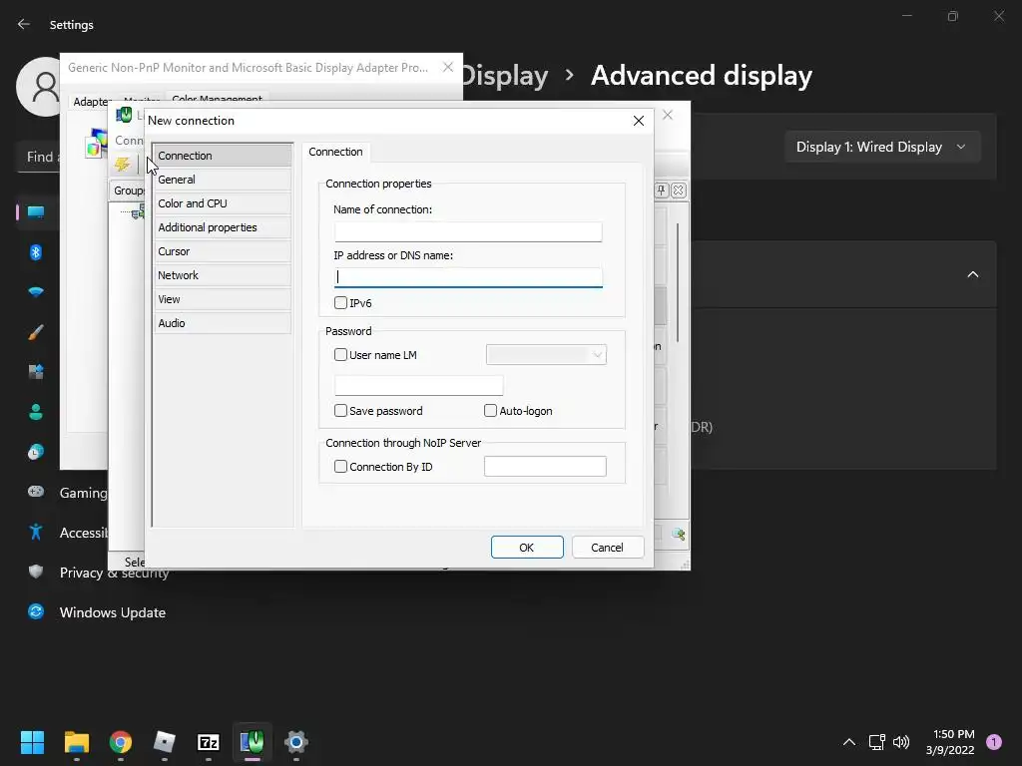Image resolution: width=1022 pixels, height=766 pixels.
Task: Open Bluetooth & devices sidebar icon
Action: [36, 252]
